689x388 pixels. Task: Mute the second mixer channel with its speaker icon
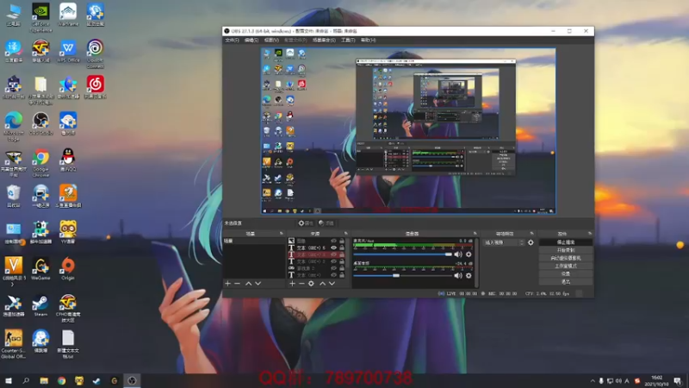(x=458, y=275)
